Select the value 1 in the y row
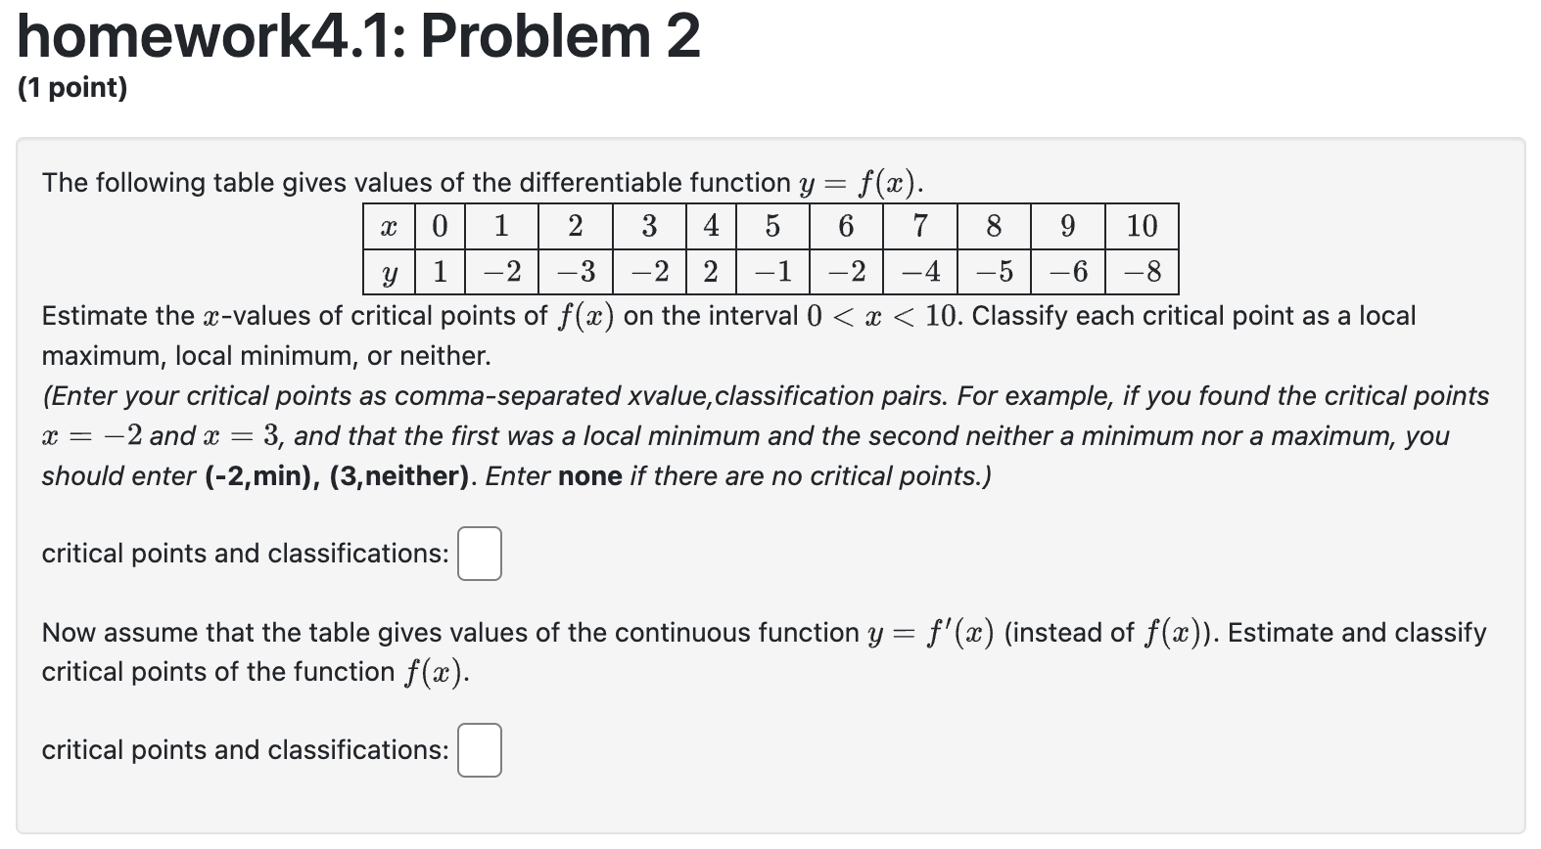This screenshot has width=1541, height=849. (x=440, y=272)
